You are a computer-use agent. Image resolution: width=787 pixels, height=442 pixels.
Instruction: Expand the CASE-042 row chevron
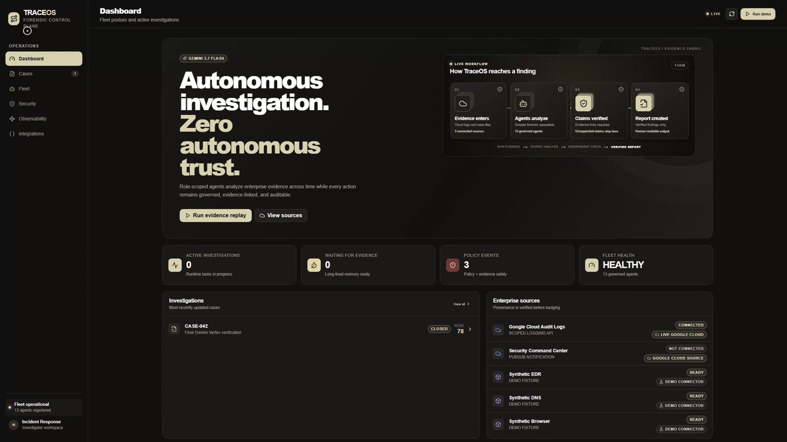tap(470, 329)
